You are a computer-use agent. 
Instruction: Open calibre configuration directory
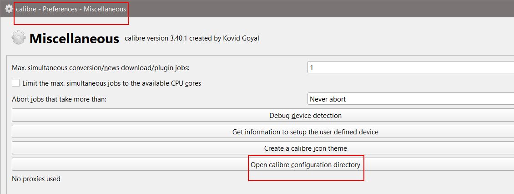coord(305,165)
